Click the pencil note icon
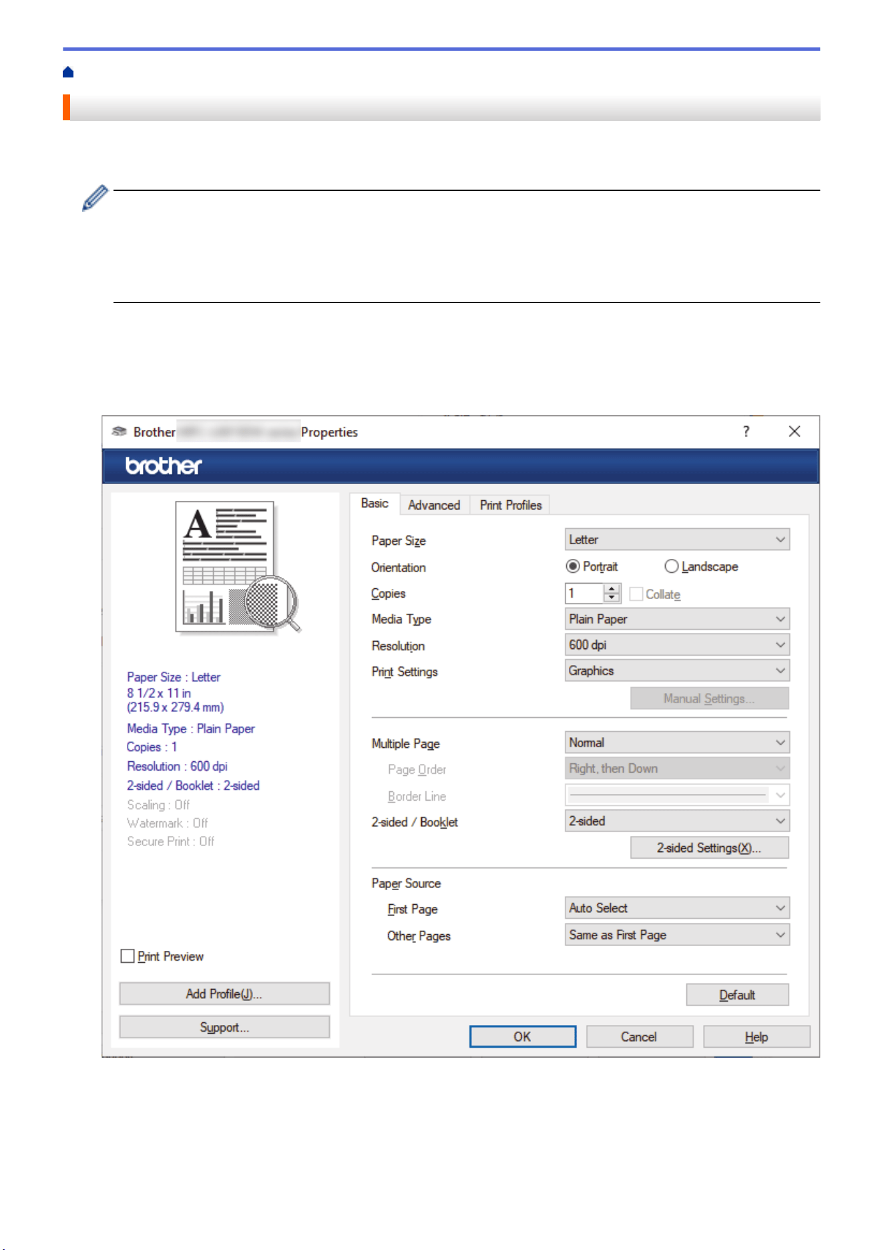884x1250 pixels. (x=95, y=198)
